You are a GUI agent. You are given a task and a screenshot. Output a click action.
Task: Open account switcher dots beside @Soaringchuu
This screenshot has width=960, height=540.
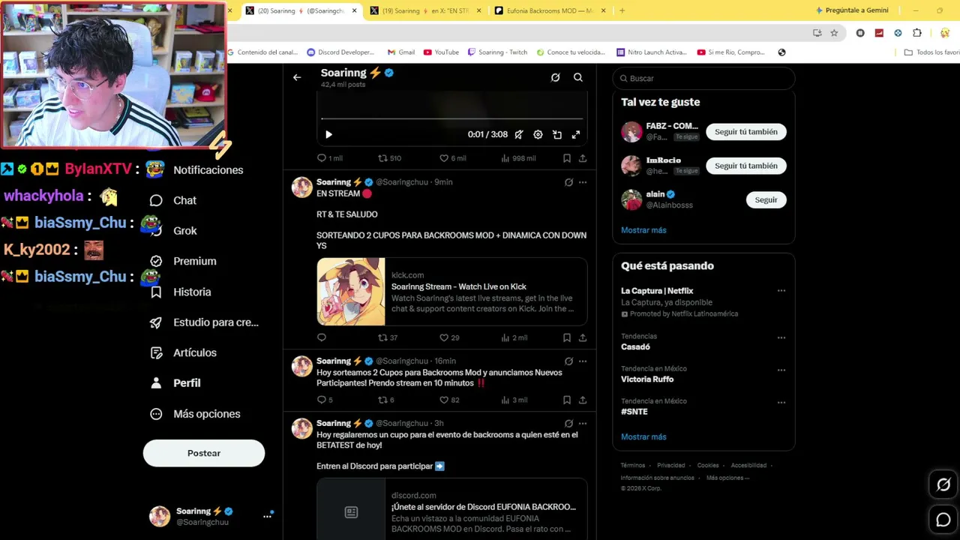click(267, 516)
